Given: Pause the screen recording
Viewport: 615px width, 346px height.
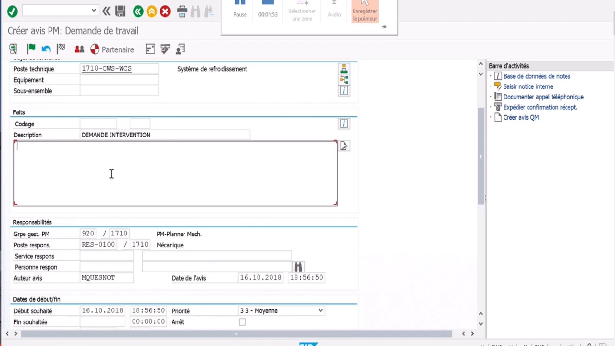Looking at the screenshot, I should (240, 10).
